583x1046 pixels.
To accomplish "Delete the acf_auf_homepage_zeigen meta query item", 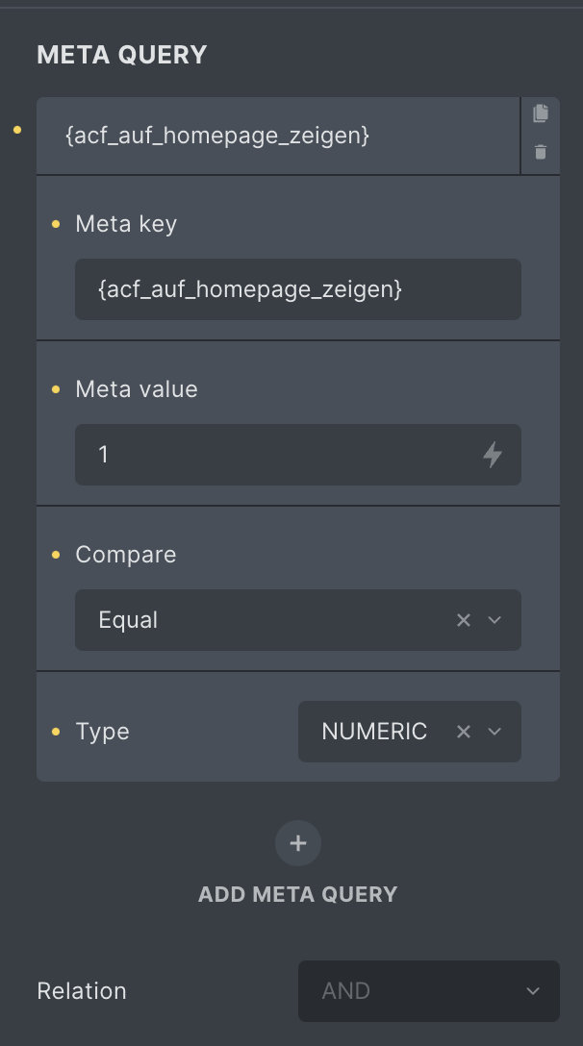I will 541,152.
